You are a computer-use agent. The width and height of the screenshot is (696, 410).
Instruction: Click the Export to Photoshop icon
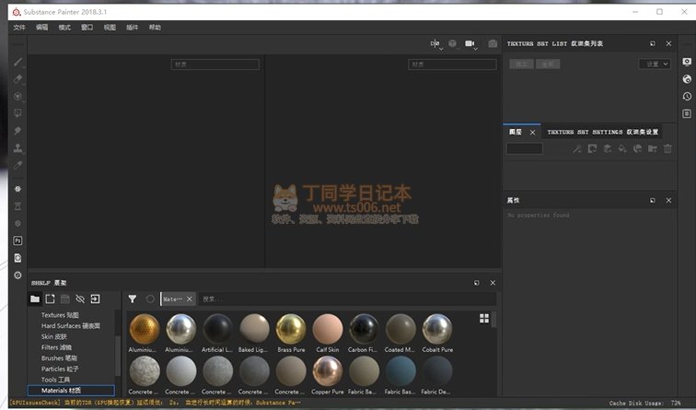tap(17, 240)
